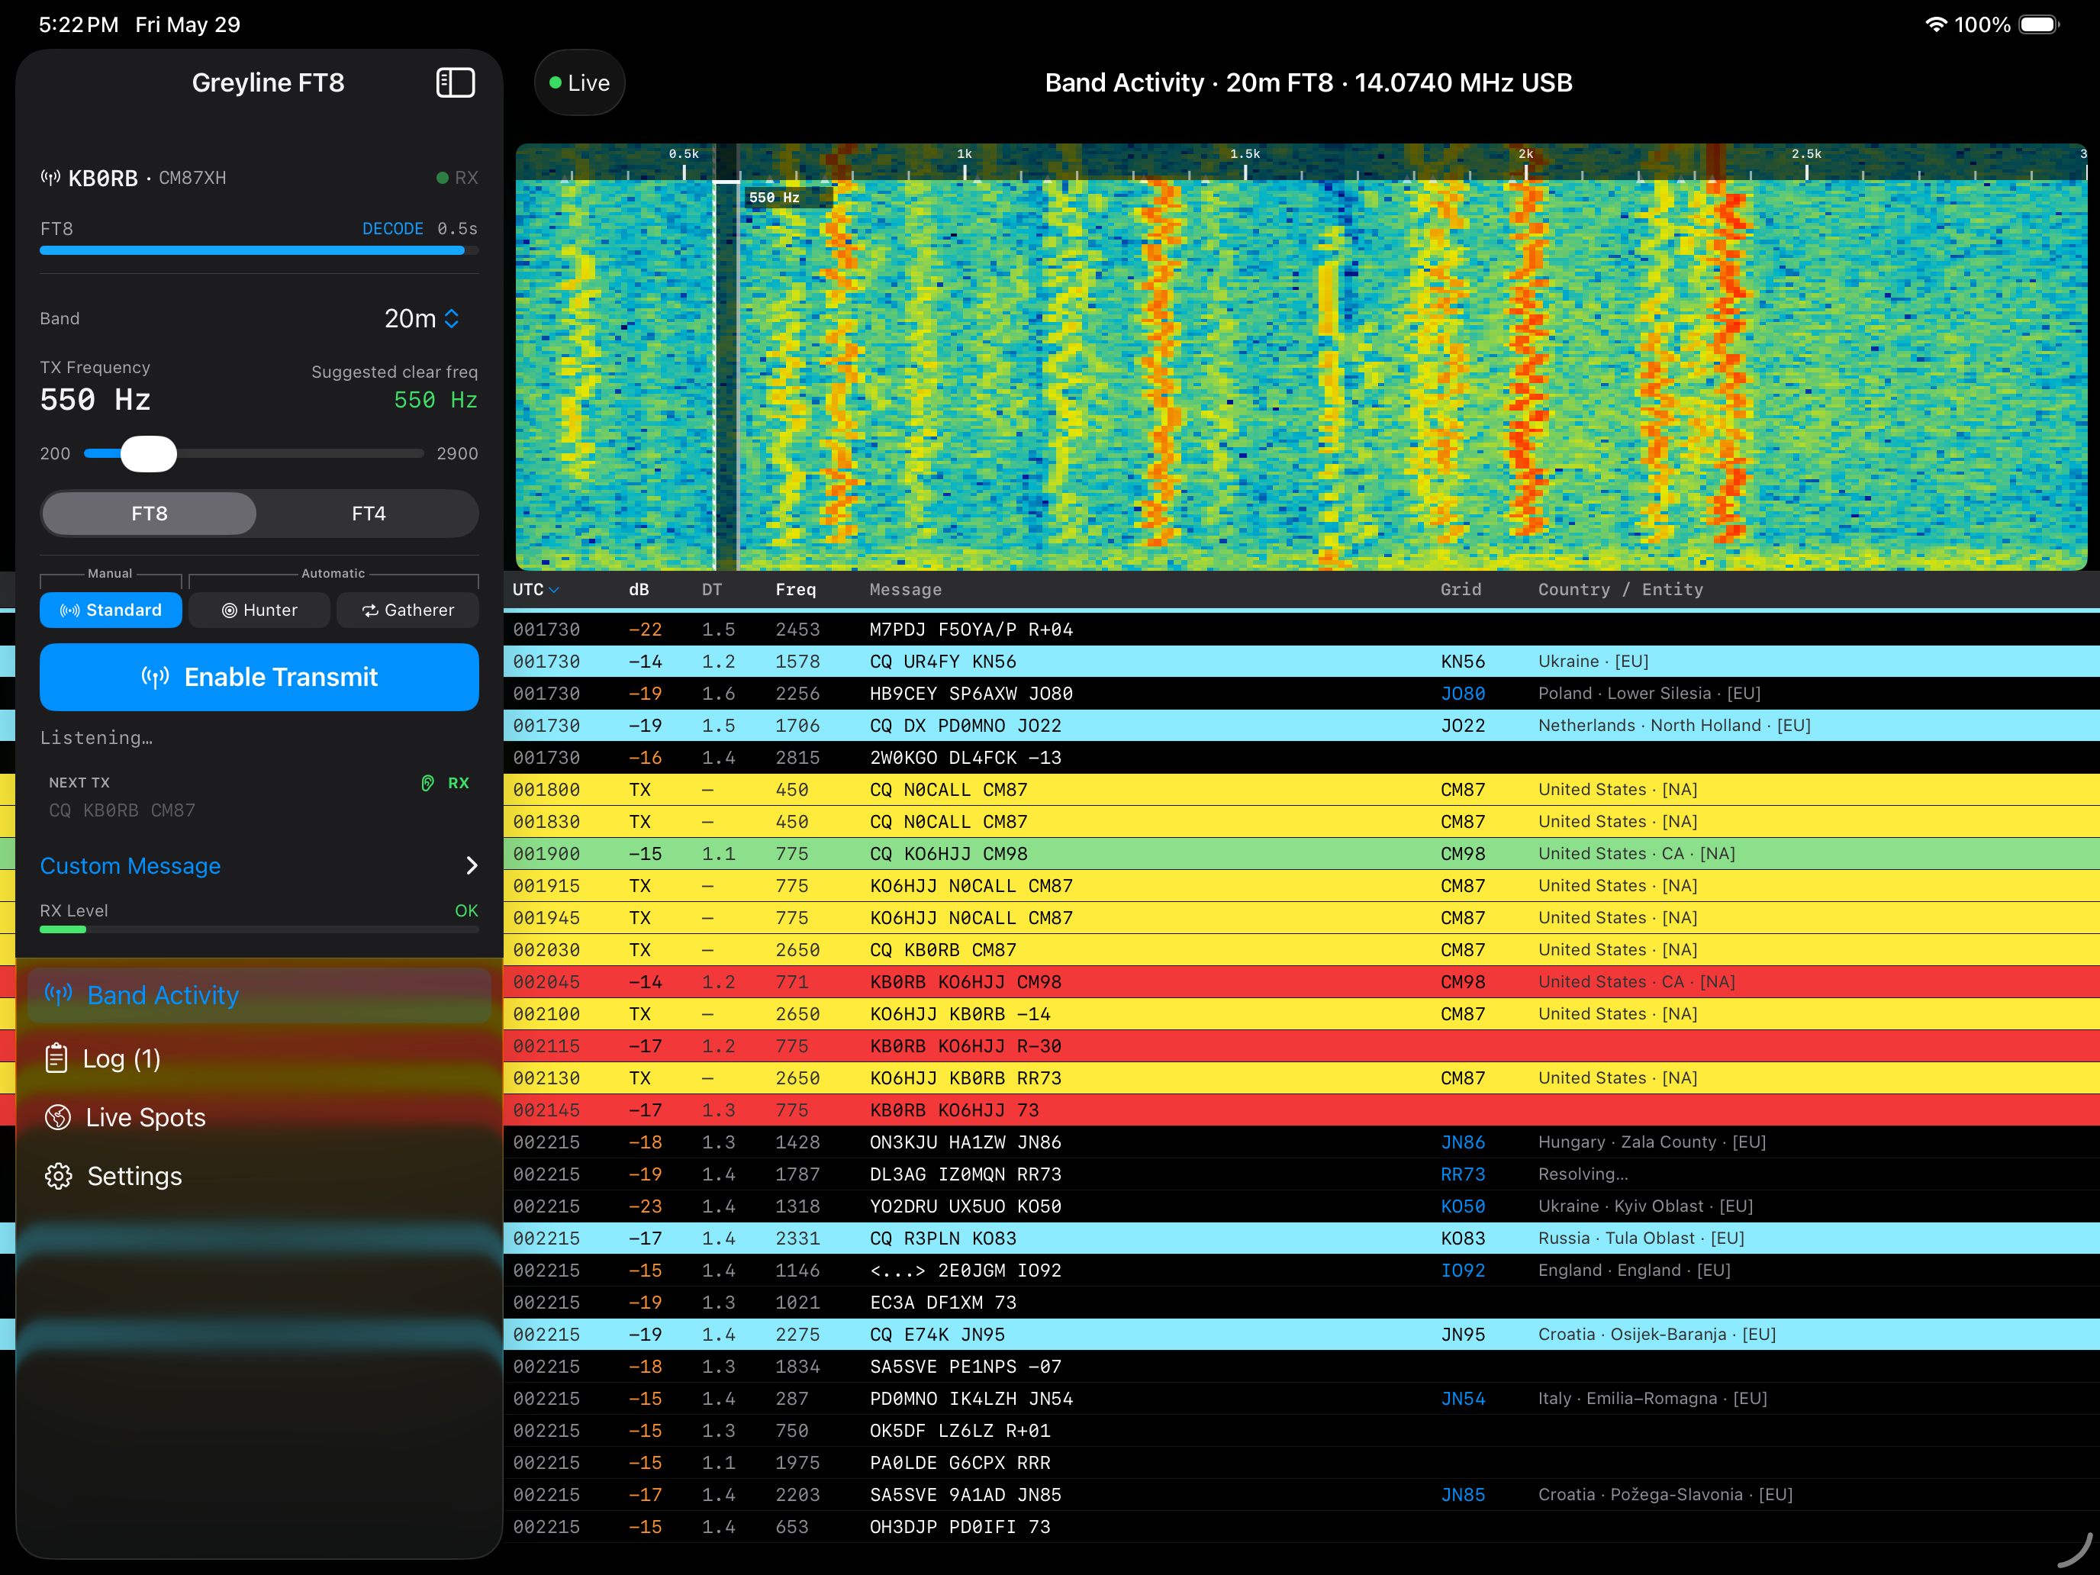Select the OH3DJP PD0IFI 73 row

pyautogui.click(x=1300, y=1527)
